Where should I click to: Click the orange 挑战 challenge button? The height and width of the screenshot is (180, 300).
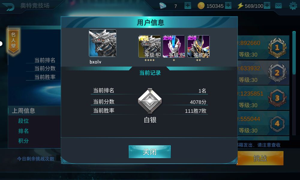click(x=260, y=158)
